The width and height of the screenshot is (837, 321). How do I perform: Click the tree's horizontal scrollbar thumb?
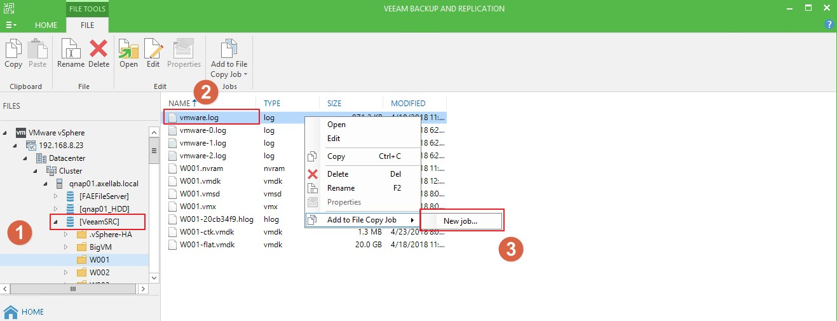(73, 289)
